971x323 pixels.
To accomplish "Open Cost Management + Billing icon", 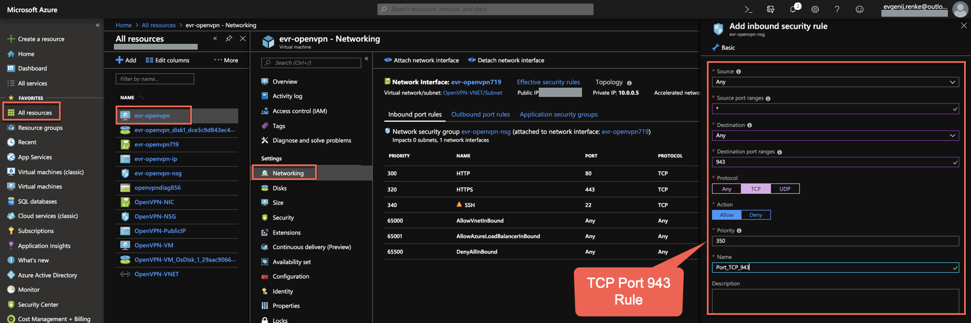I will tap(11, 319).
